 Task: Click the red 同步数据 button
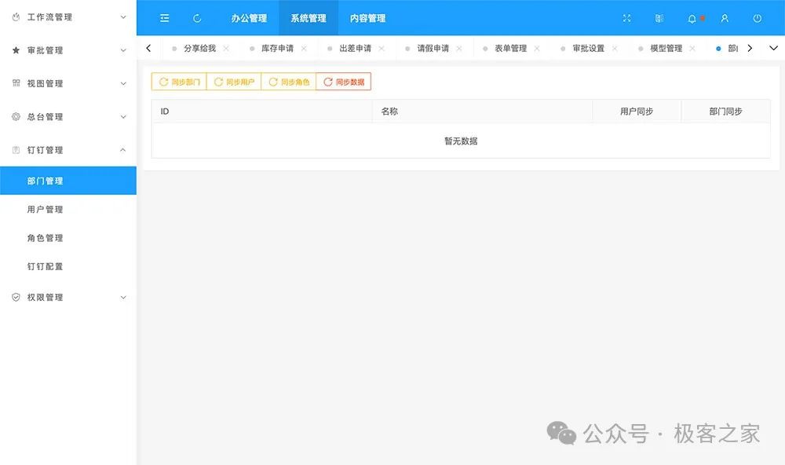tap(344, 82)
